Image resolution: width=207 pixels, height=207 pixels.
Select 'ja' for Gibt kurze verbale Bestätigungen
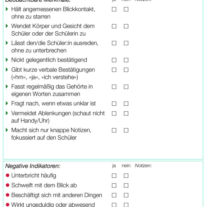coord(114,70)
